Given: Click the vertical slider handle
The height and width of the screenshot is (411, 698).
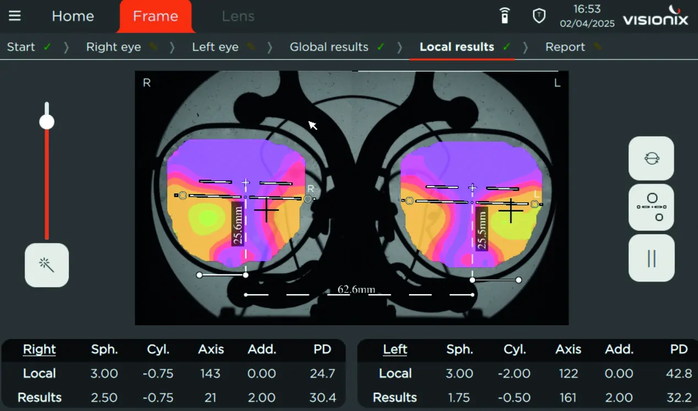Looking at the screenshot, I should pyautogui.click(x=47, y=122).
